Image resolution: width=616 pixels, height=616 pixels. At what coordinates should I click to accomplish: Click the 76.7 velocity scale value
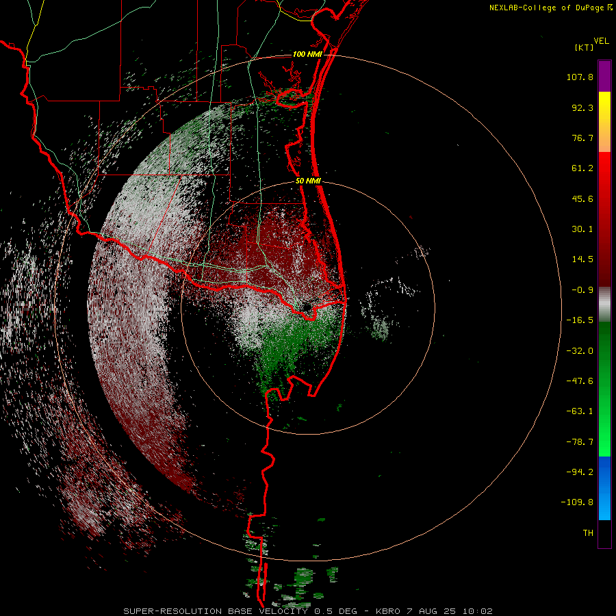click(x=582, y=138)
